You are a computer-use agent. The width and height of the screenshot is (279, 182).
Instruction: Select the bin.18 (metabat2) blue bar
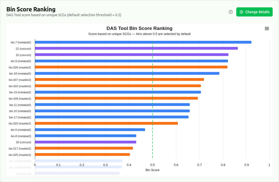coord(126,74)
